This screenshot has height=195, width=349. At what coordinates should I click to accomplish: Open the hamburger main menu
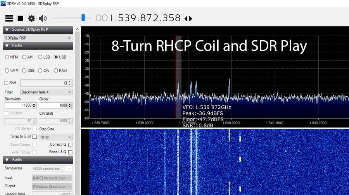[9, 18]
